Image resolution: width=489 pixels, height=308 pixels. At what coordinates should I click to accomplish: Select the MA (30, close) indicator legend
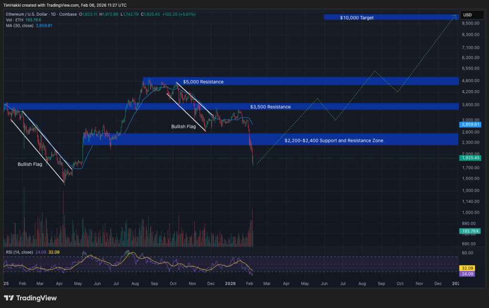click(20, 25)
